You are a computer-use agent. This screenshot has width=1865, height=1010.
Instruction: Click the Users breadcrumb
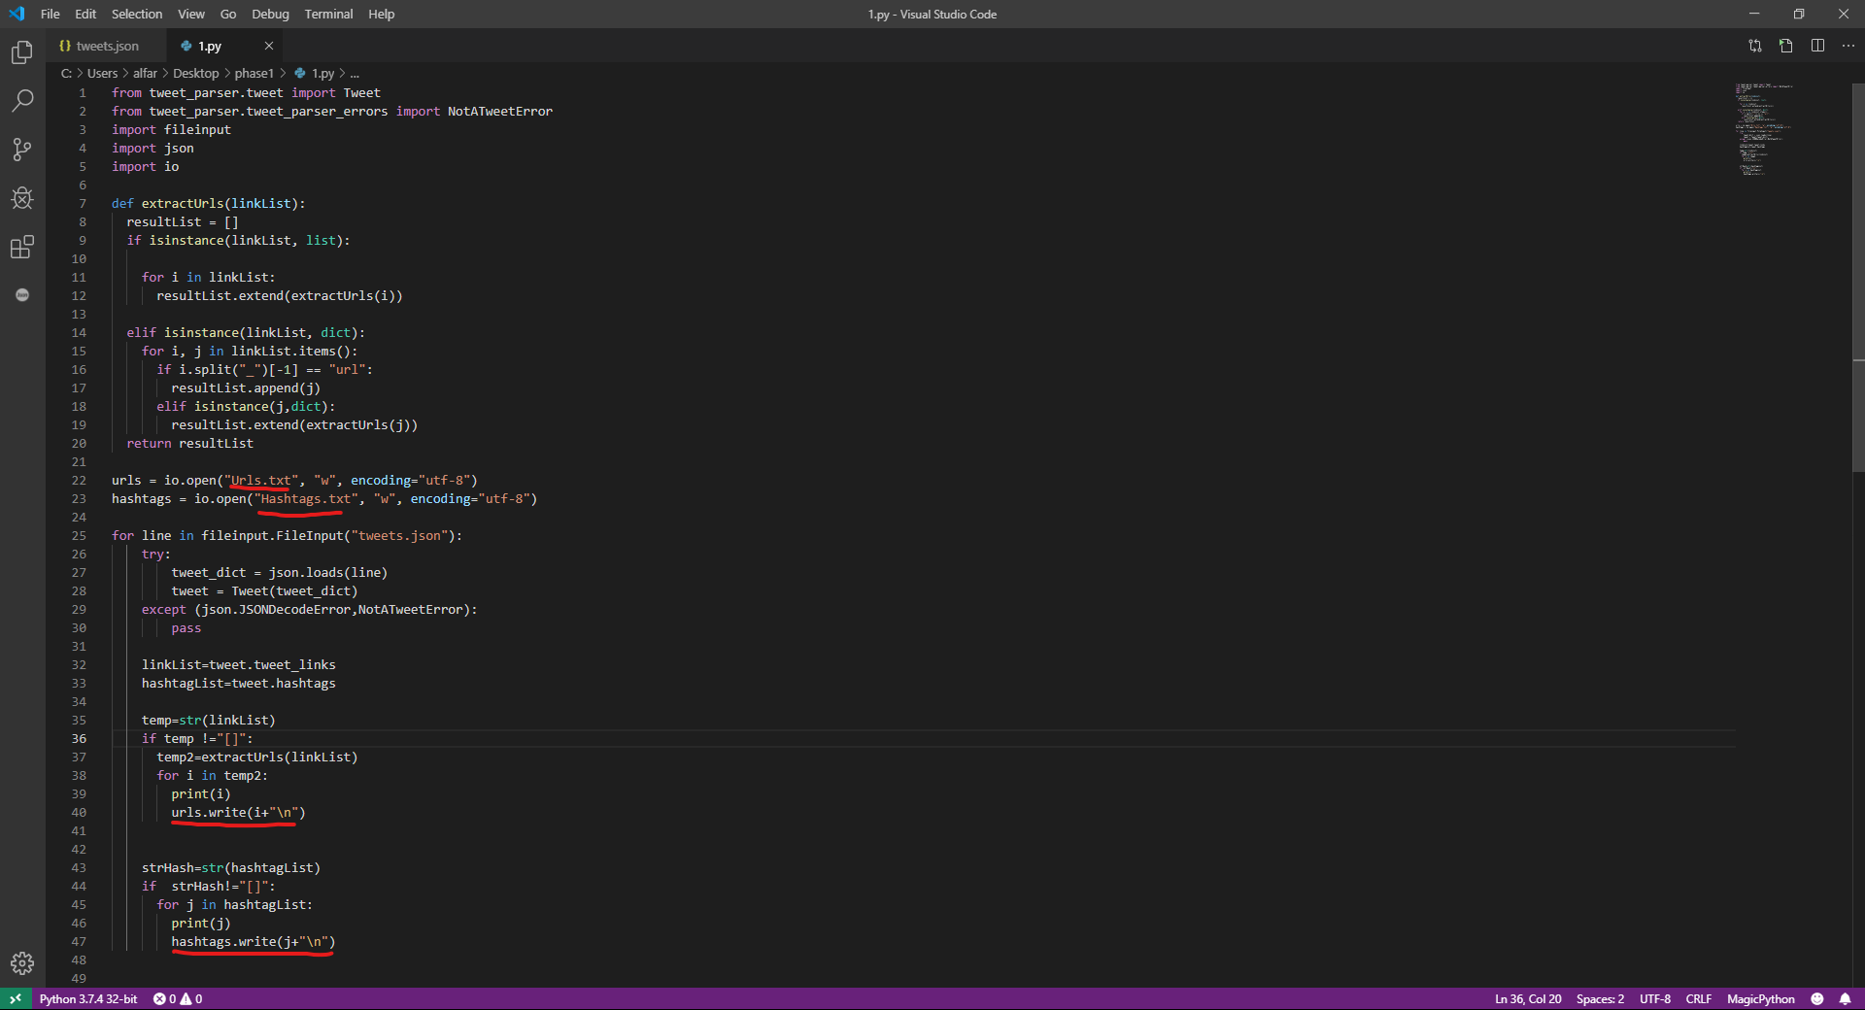tap(102, 73)
